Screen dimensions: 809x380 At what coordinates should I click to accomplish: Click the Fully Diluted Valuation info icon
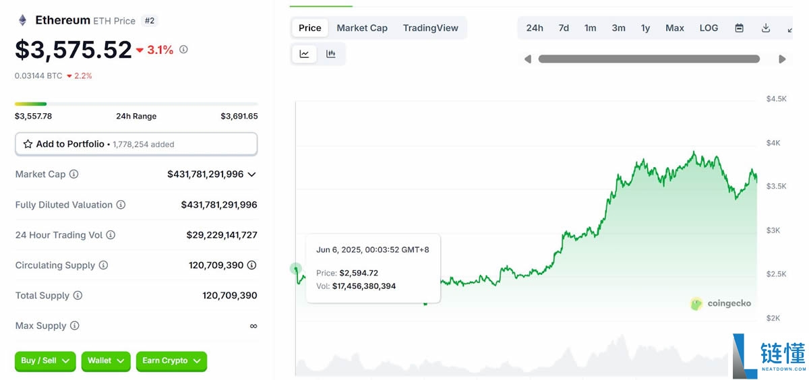[121, 205]
